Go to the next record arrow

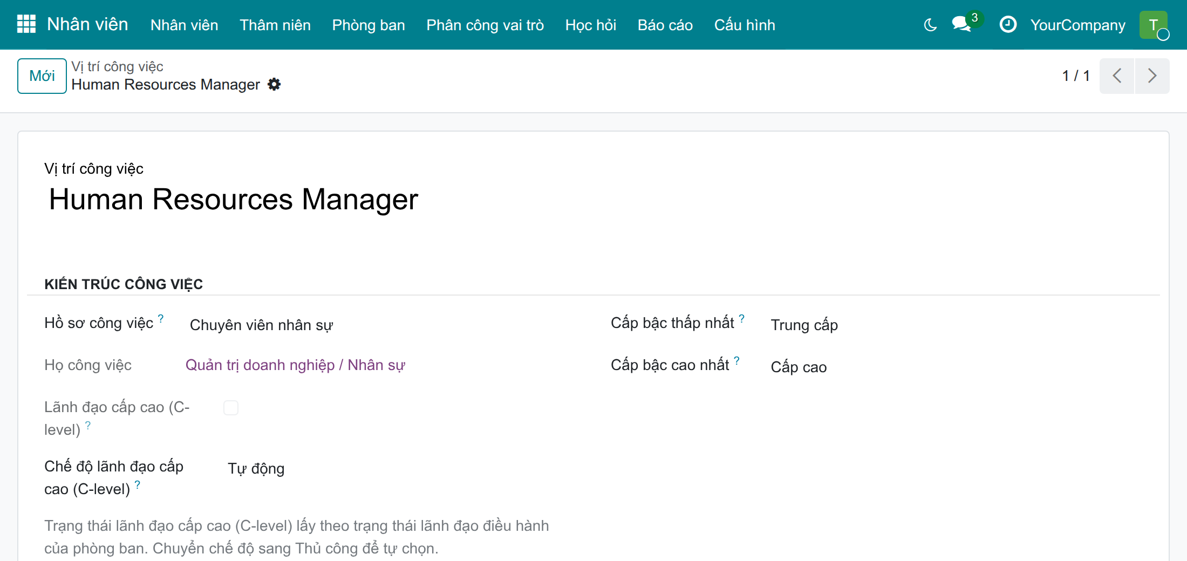pyautogui.click(x=1152, y=76)
